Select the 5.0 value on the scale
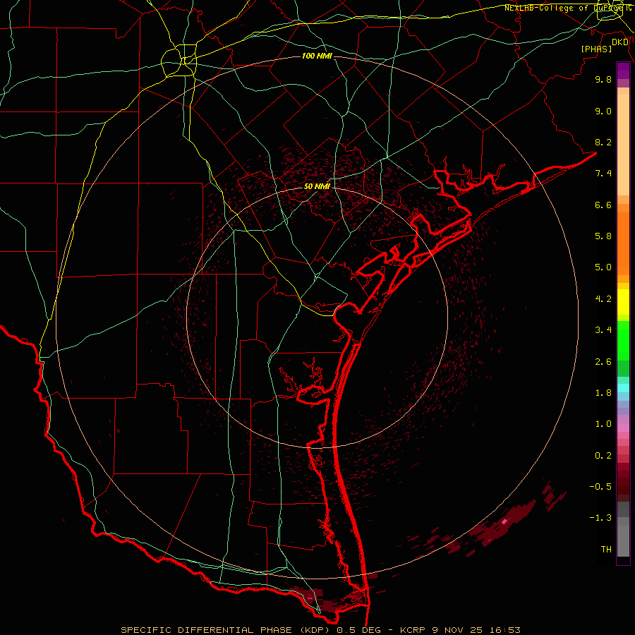Image resolution: width=635 pixels, height=635 pixels. click(x=603, y=267)
